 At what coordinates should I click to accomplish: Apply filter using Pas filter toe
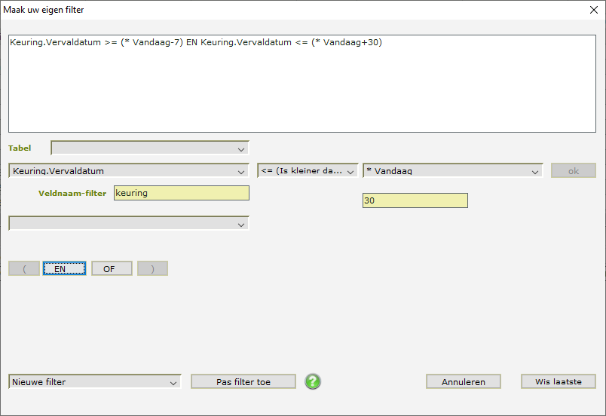coord(243,382)
